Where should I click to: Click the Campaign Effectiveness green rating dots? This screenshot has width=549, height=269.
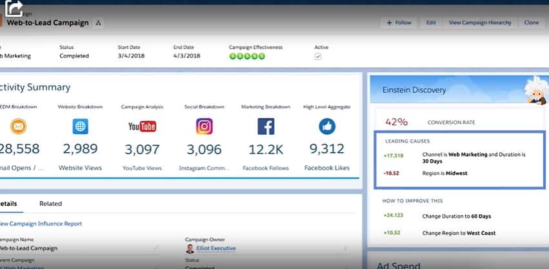pos(247,56)
